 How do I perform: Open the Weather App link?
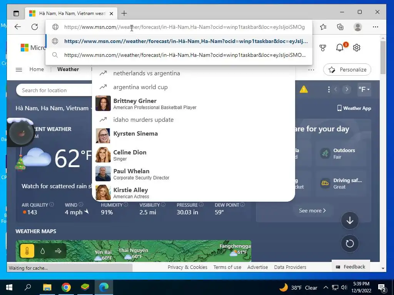pos(354,108)
